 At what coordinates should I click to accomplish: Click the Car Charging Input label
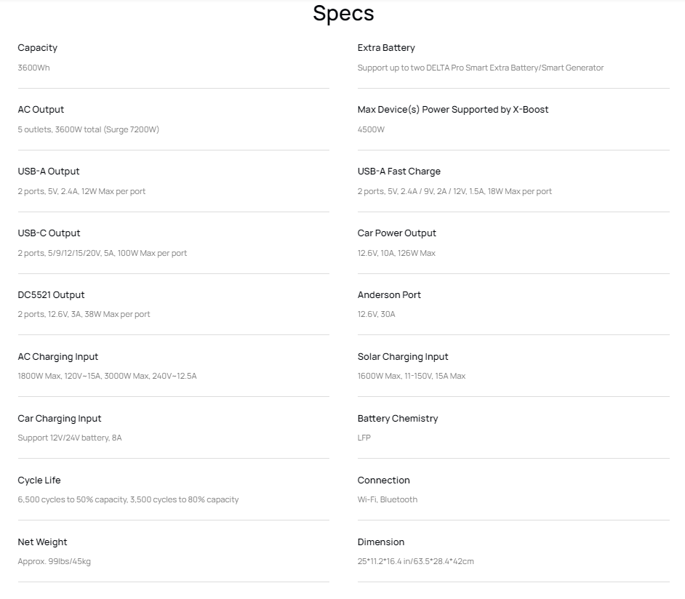(x=60, y=419)
